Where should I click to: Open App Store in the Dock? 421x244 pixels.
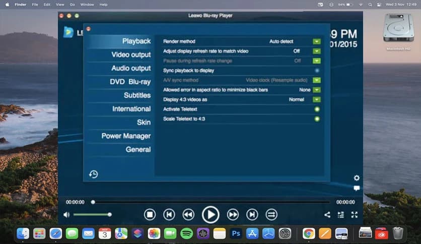(252, 233)
